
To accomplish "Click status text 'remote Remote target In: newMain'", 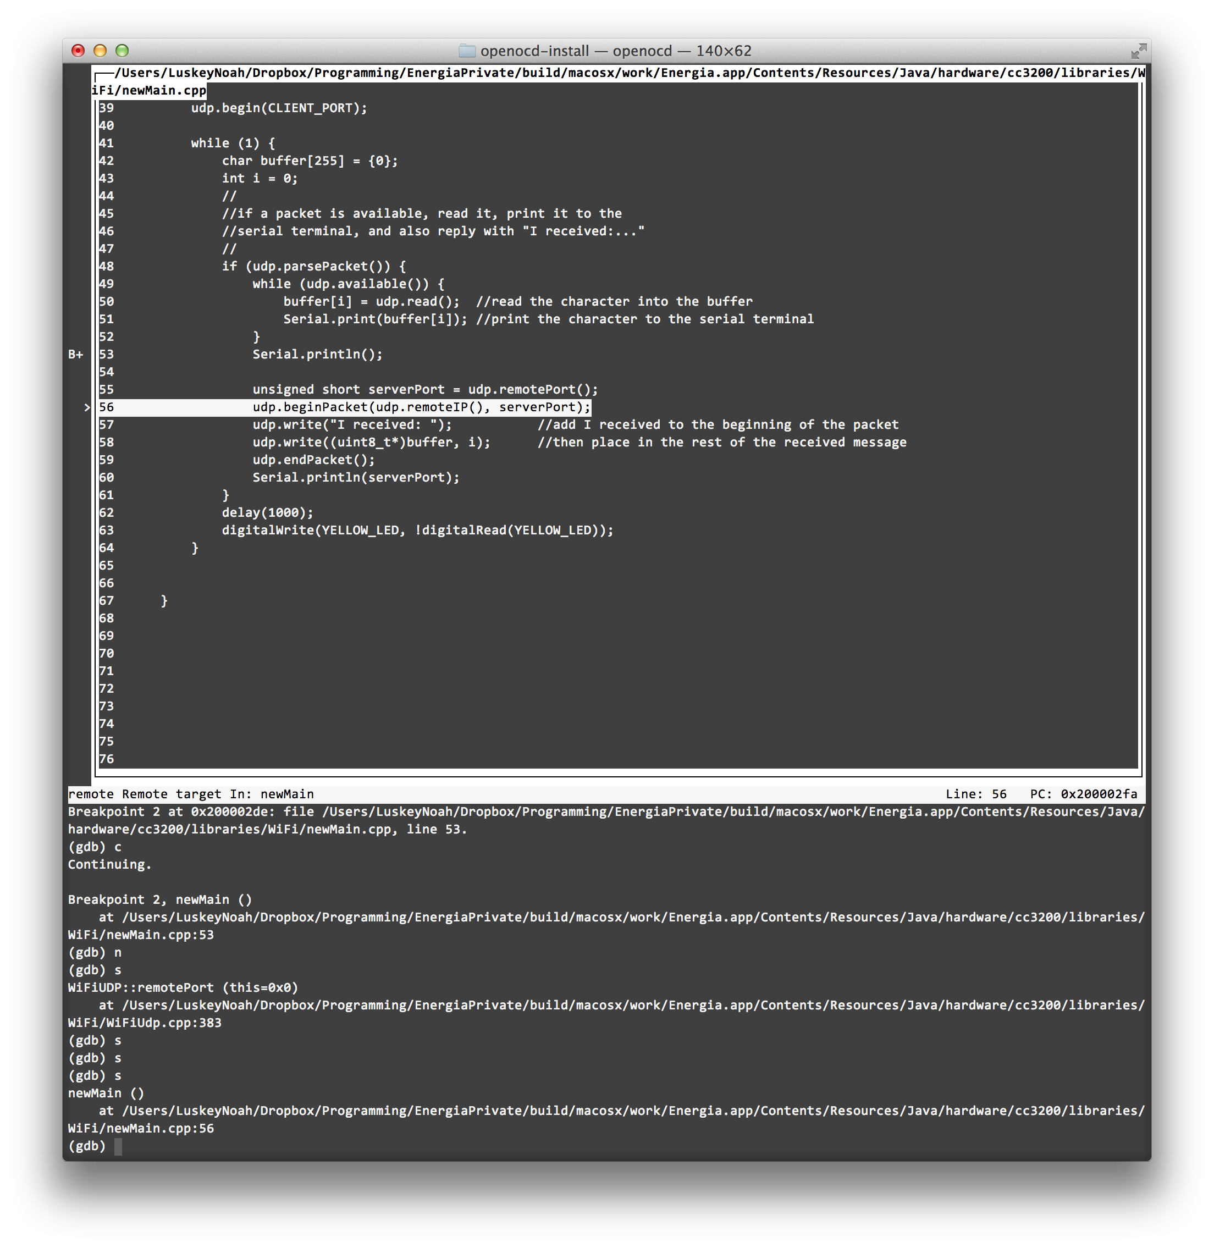I will pos(191,794).
